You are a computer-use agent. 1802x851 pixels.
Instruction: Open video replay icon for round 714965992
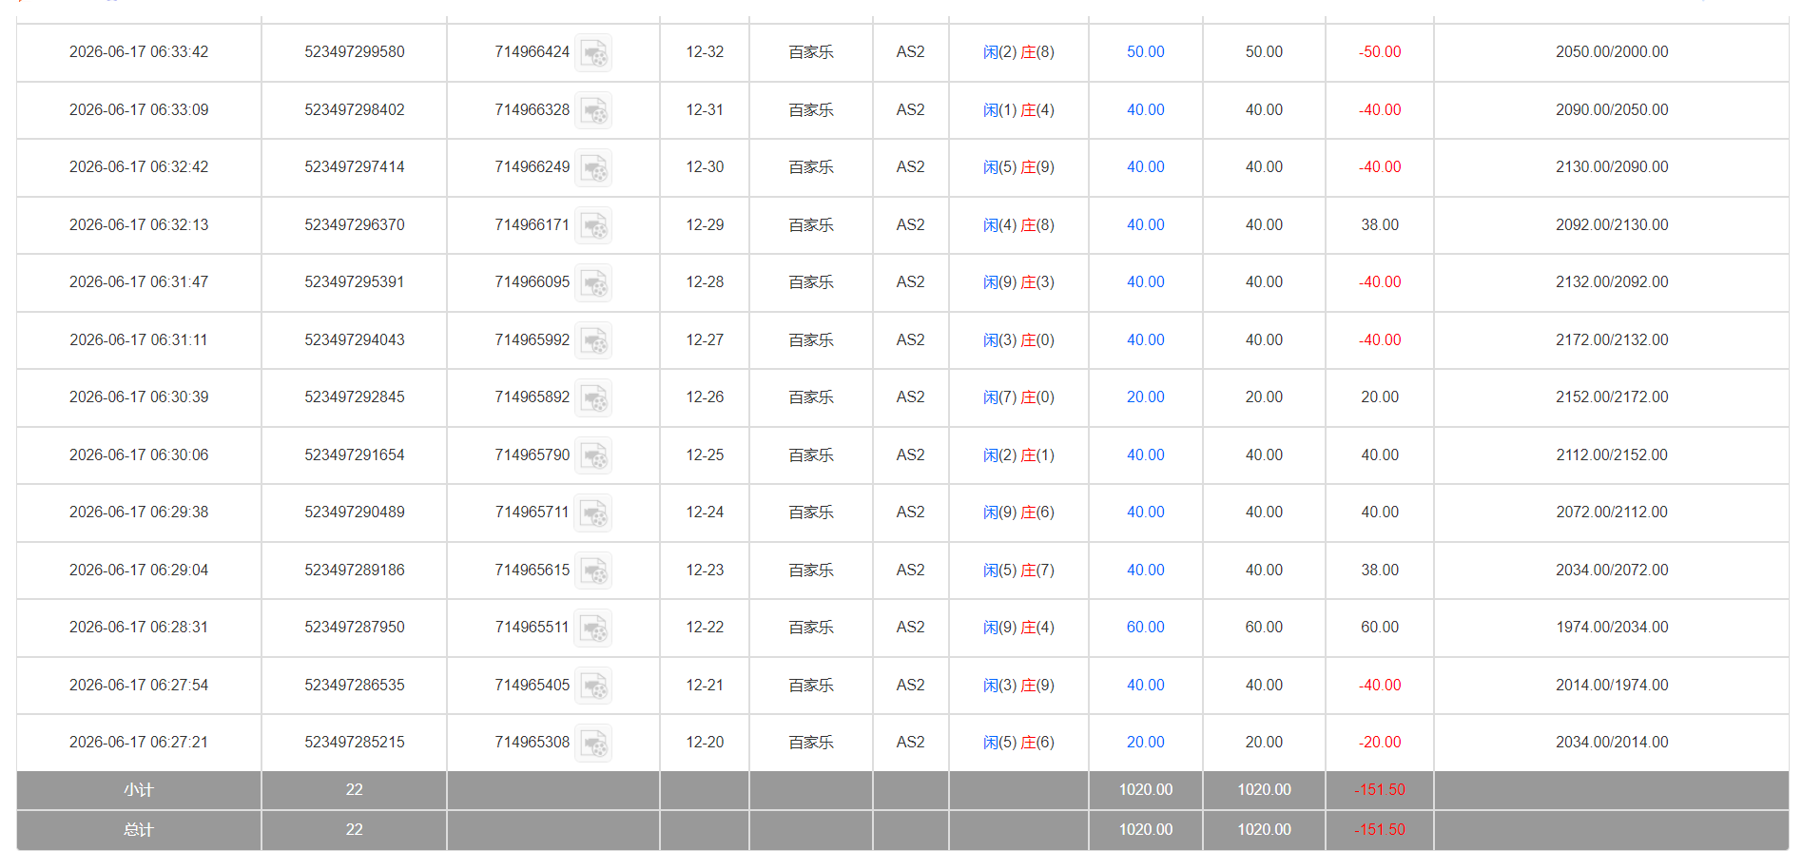click(x=593, y=340)
